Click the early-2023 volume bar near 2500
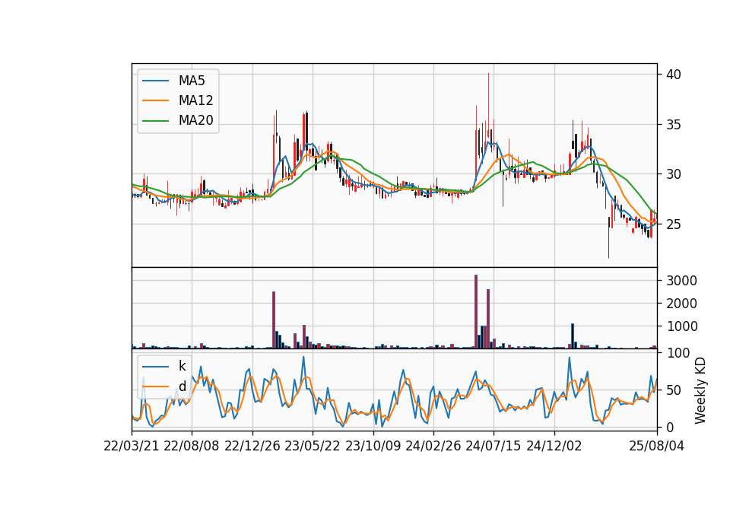The width and height of the screenshot is (730, 525). 274,320
